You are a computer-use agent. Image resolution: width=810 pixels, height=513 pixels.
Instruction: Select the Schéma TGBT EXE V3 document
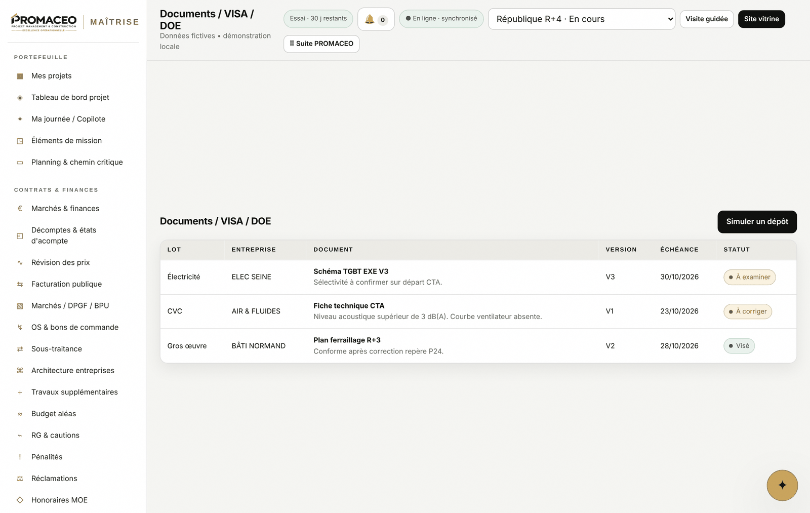351,272
